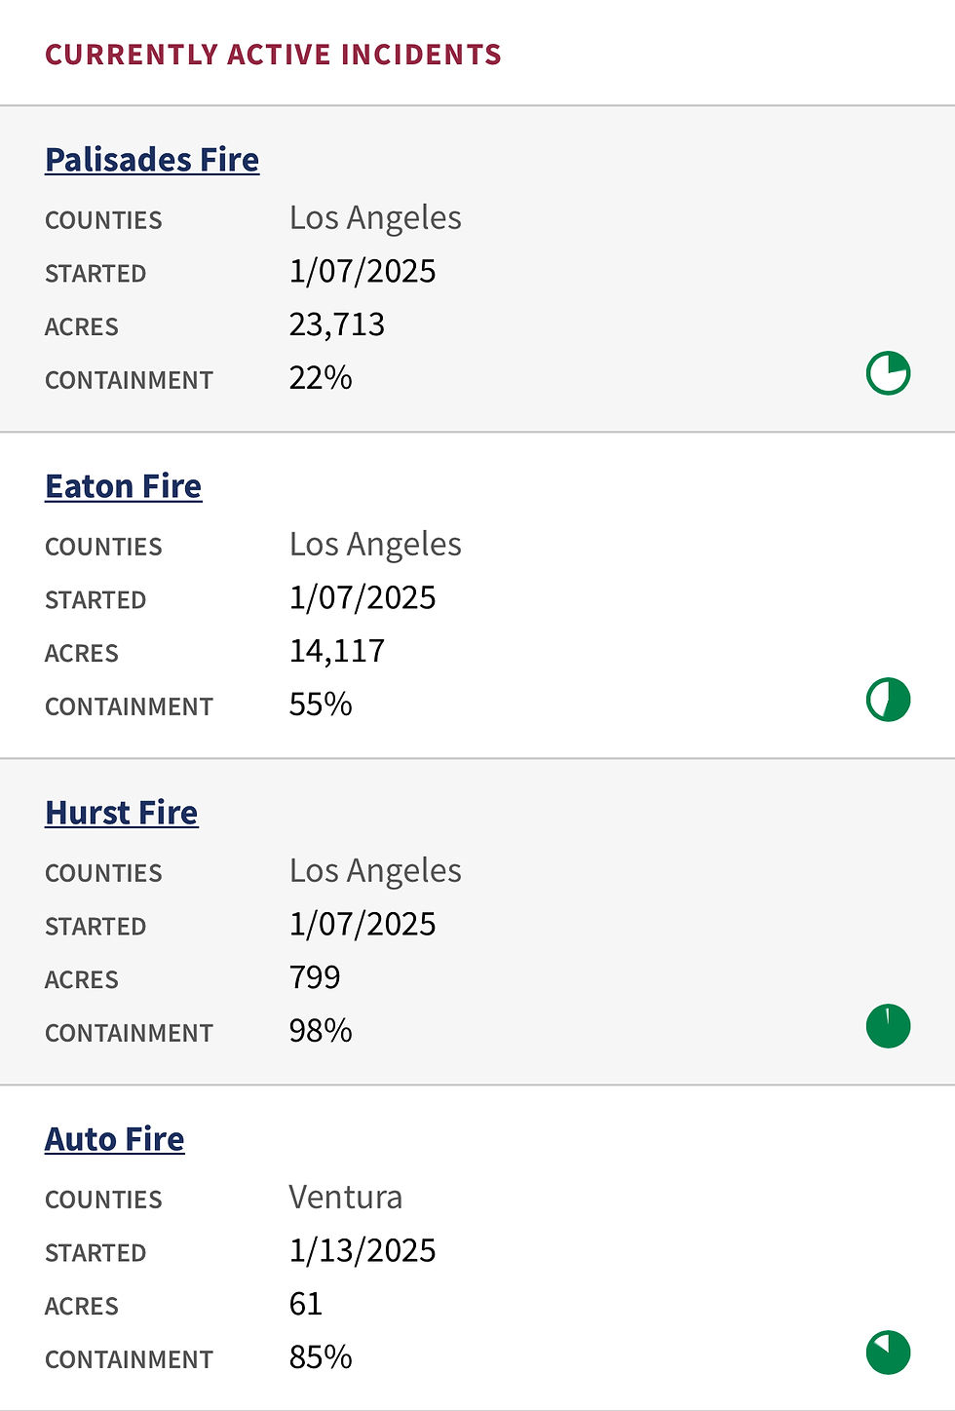The width and height of the screenshot is (955, 1411).
Task: Click the Ventura county name for Auto Fire
Action: 346,1197
